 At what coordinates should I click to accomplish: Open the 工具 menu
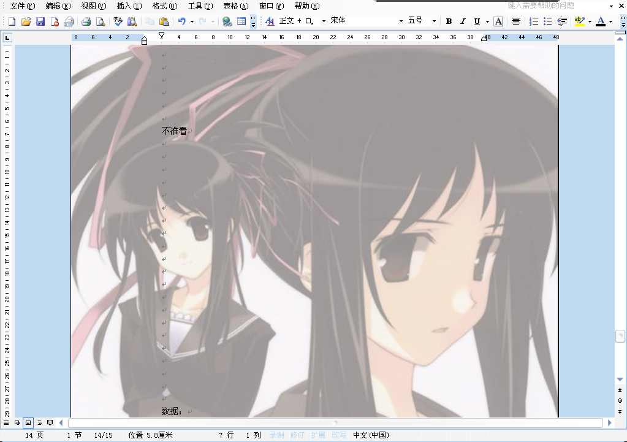200,6
